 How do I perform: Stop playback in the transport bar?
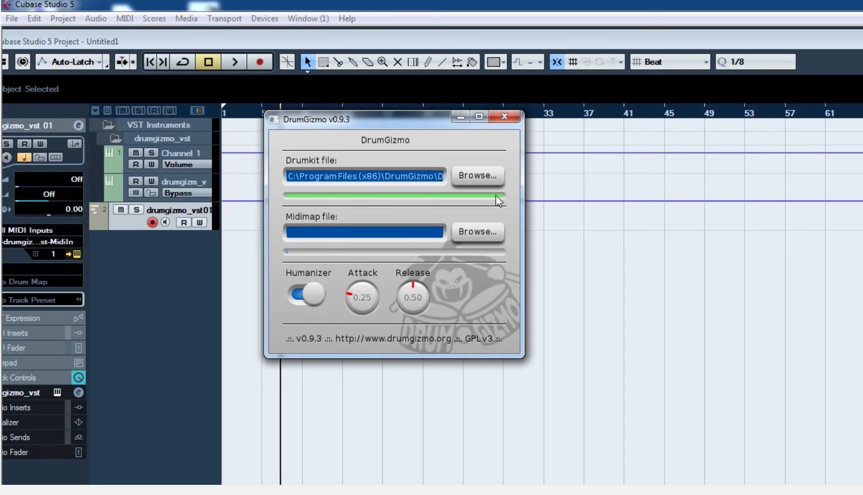point(208,62)
